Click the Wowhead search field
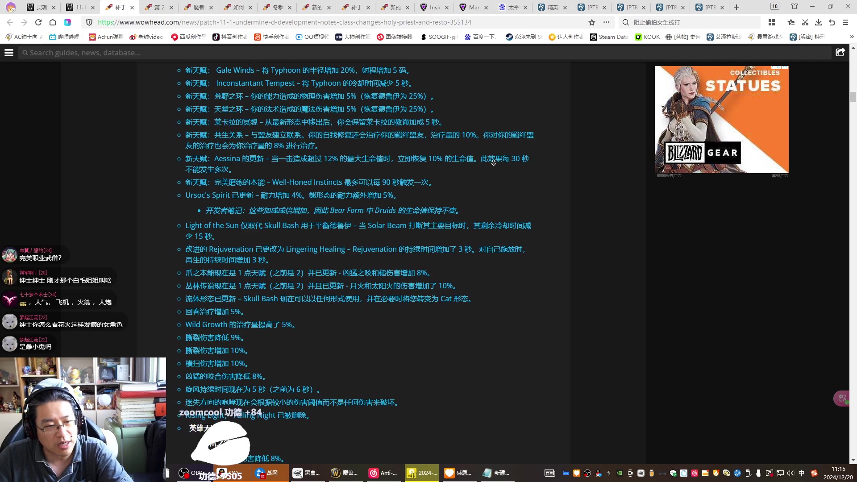 (x=424, y=53)
